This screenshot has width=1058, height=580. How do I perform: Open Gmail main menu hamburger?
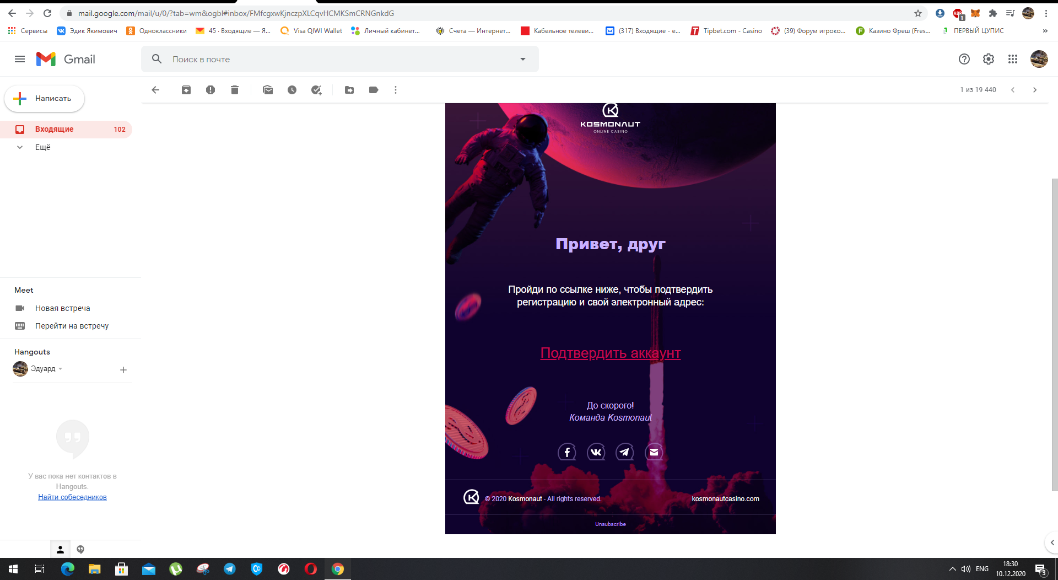click(20, 59)
